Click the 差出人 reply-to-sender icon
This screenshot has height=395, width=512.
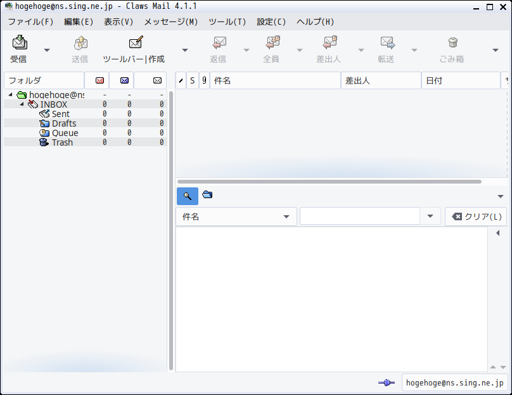330,43
